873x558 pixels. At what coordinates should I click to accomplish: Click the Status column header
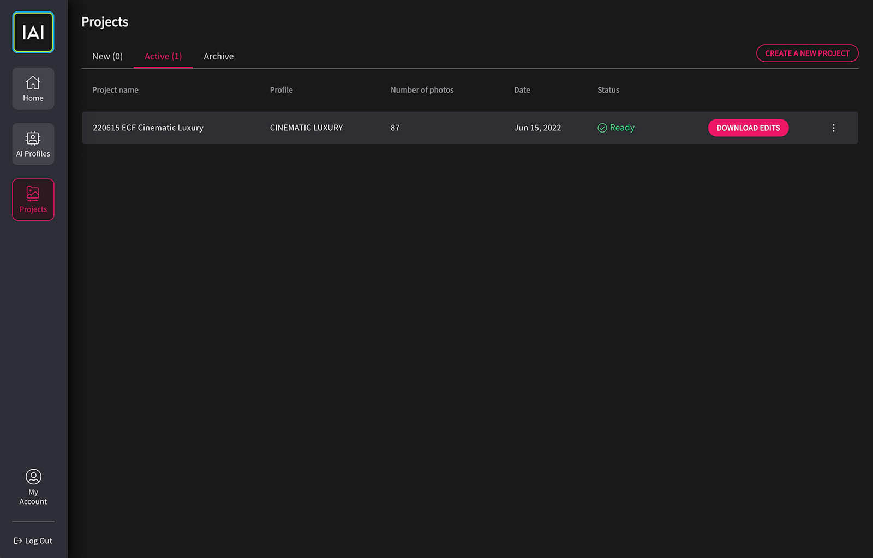pyautogui.click(x=608, y=90)
